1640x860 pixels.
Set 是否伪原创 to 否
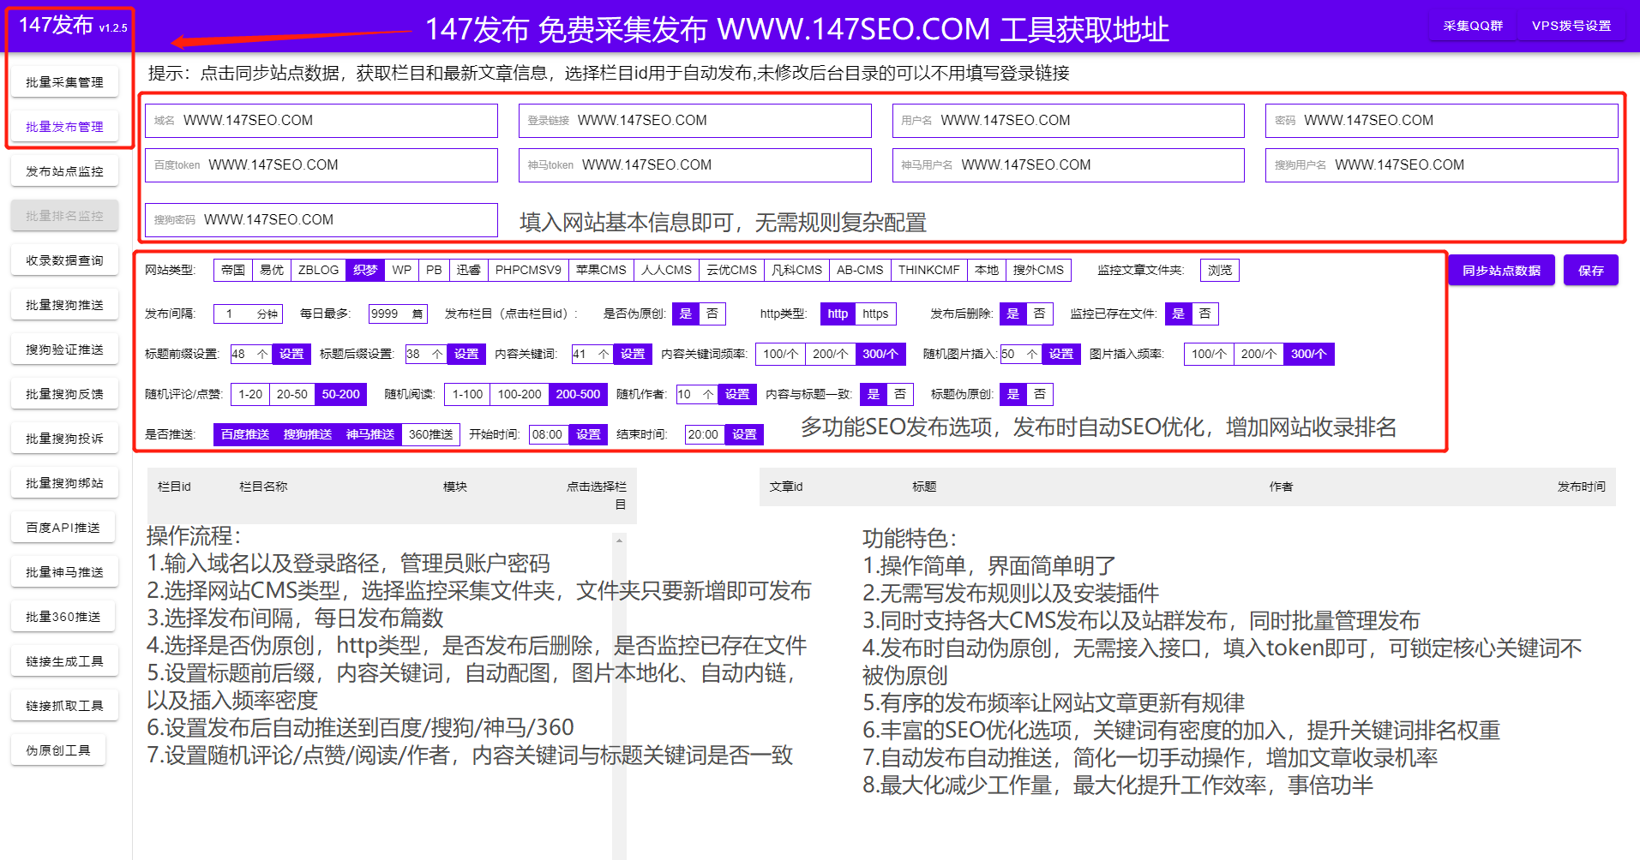tap(712, 314)
